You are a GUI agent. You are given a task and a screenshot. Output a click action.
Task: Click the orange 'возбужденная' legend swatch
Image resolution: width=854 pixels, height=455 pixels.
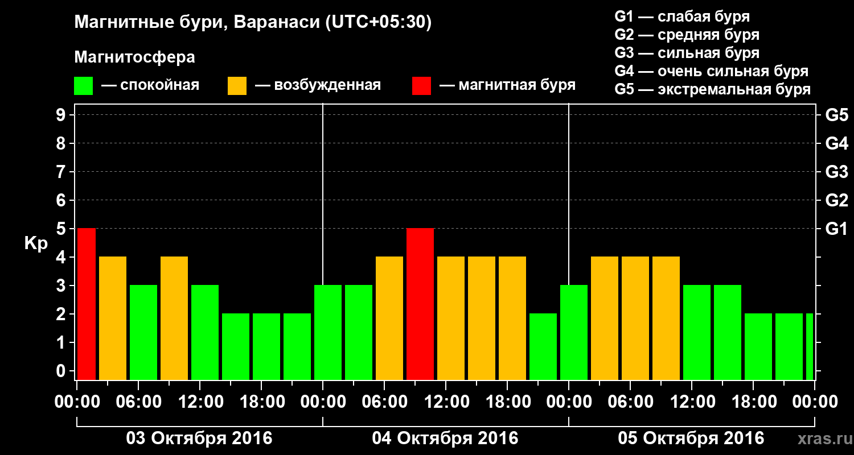(x=237, y=85)
